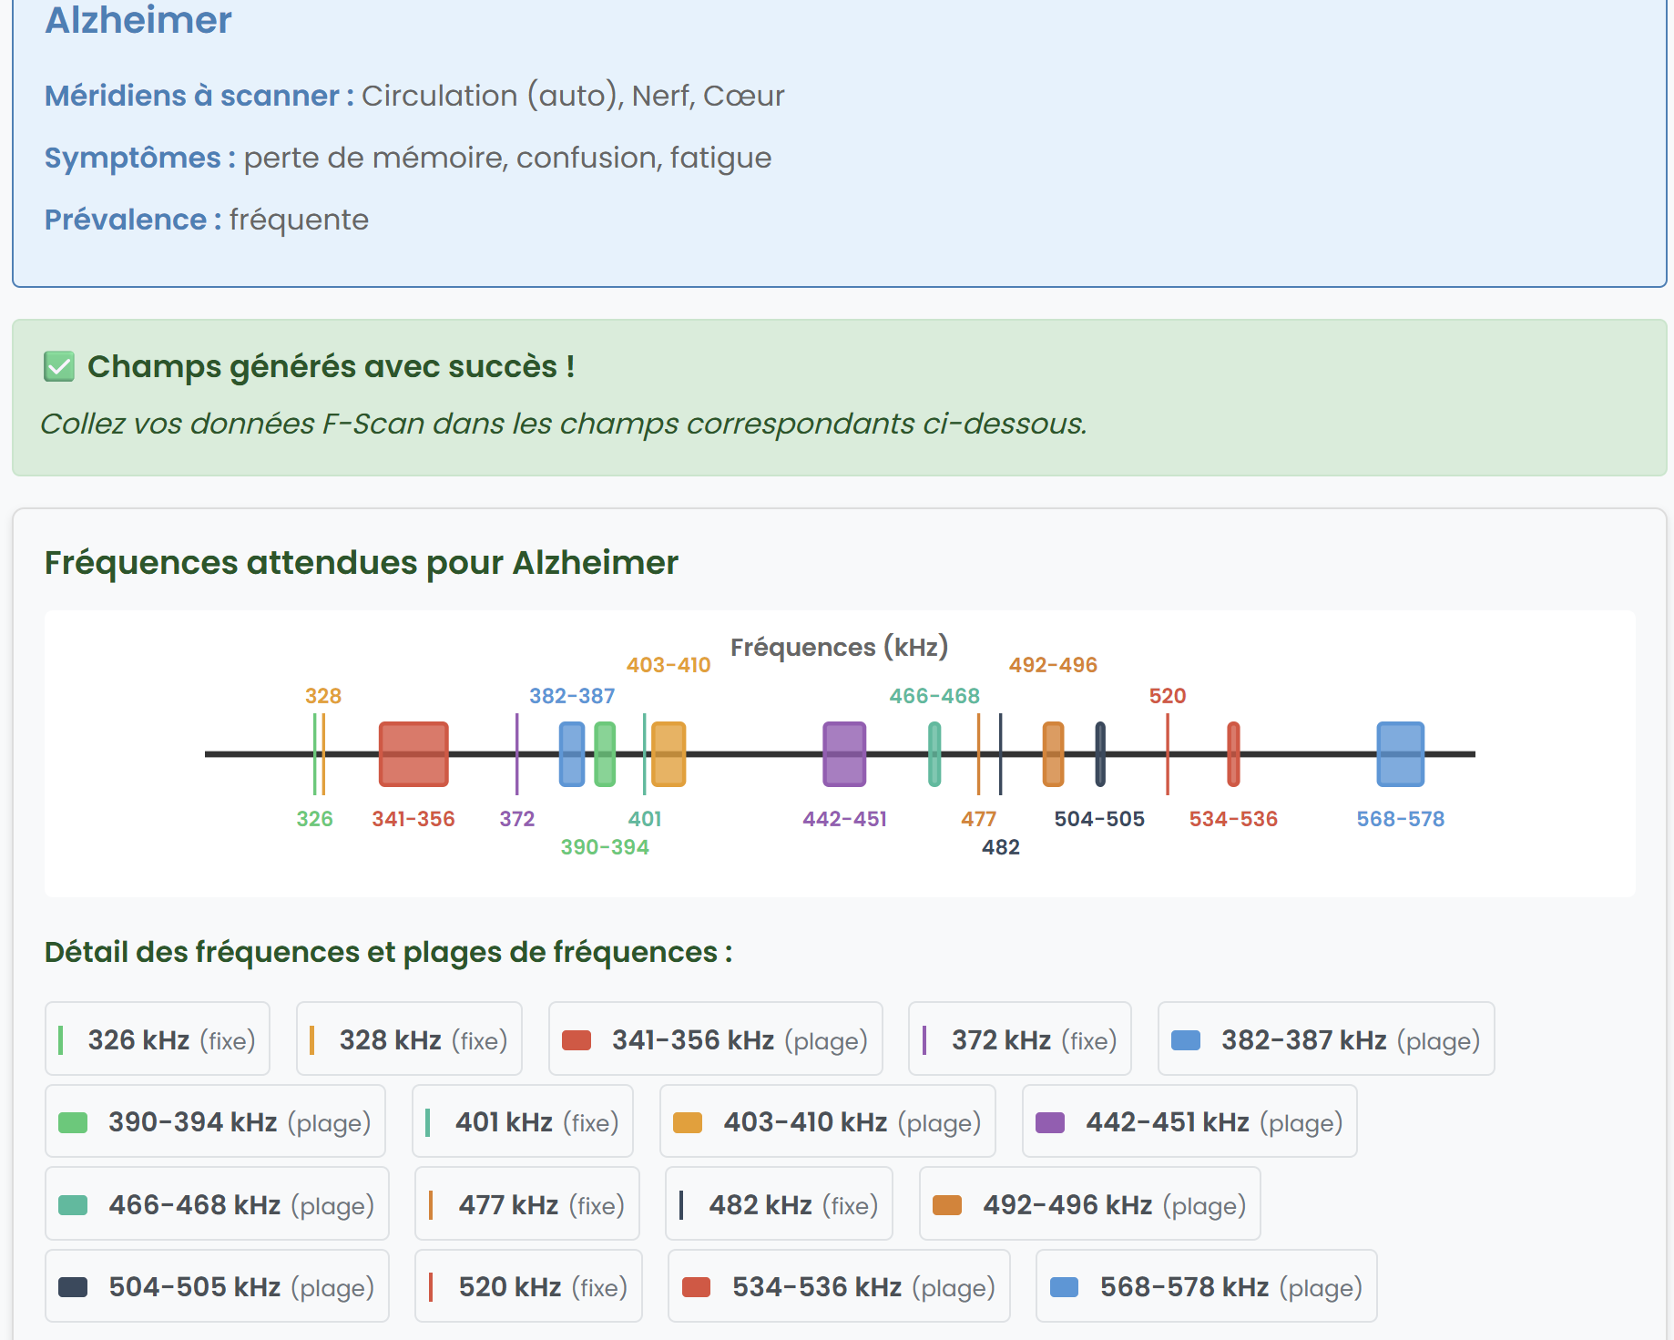Screen dimensions: 1674x1340
Task: Click the "372 kHz (fixe)" legend chip
Action: 1019,1039
